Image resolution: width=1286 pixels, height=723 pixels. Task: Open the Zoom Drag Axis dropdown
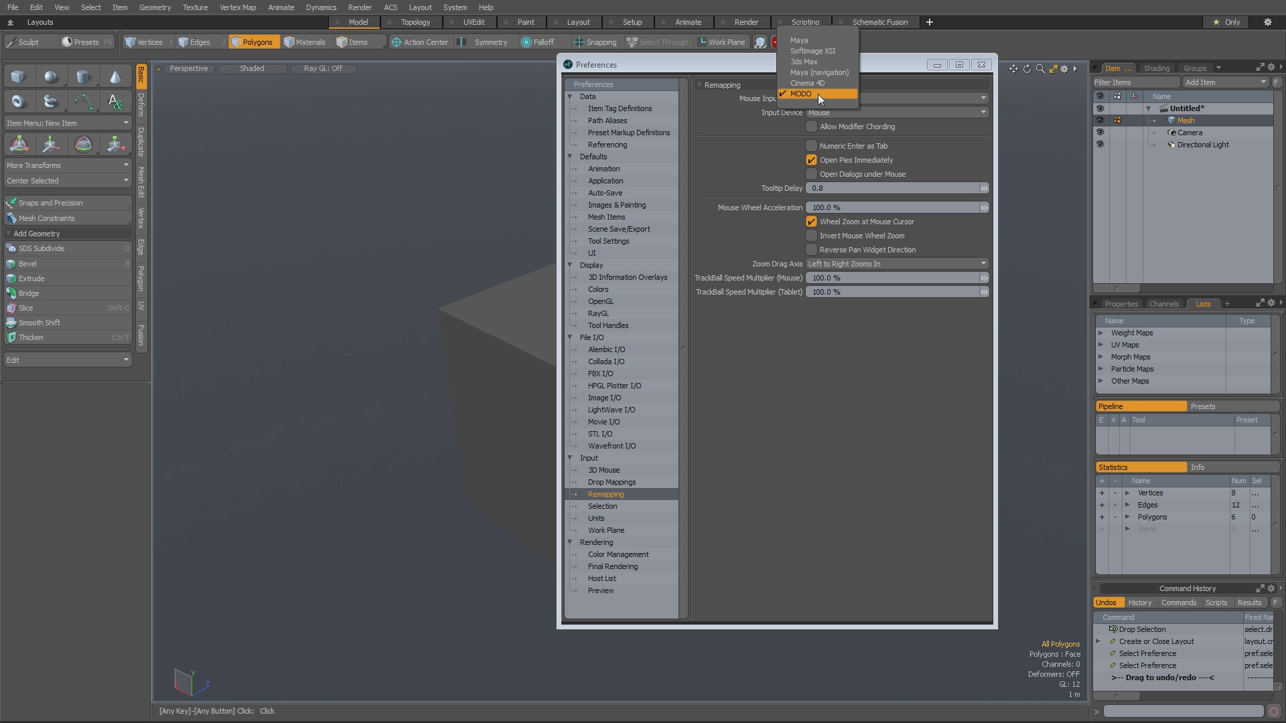(x=898, y=263)
